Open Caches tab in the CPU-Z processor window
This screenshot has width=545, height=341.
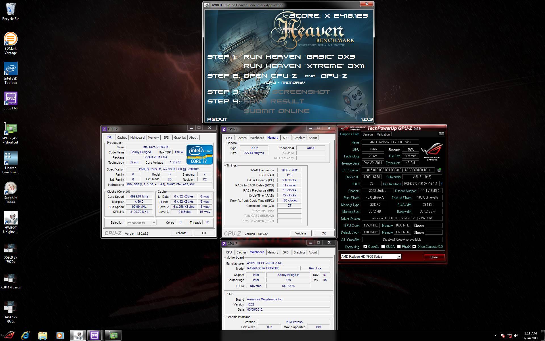point(122,138)
